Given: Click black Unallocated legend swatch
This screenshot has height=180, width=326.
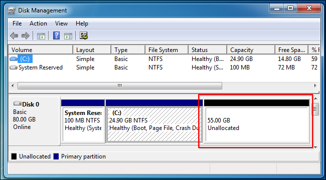Looking at the screenshot, I should tap(14, 156).
